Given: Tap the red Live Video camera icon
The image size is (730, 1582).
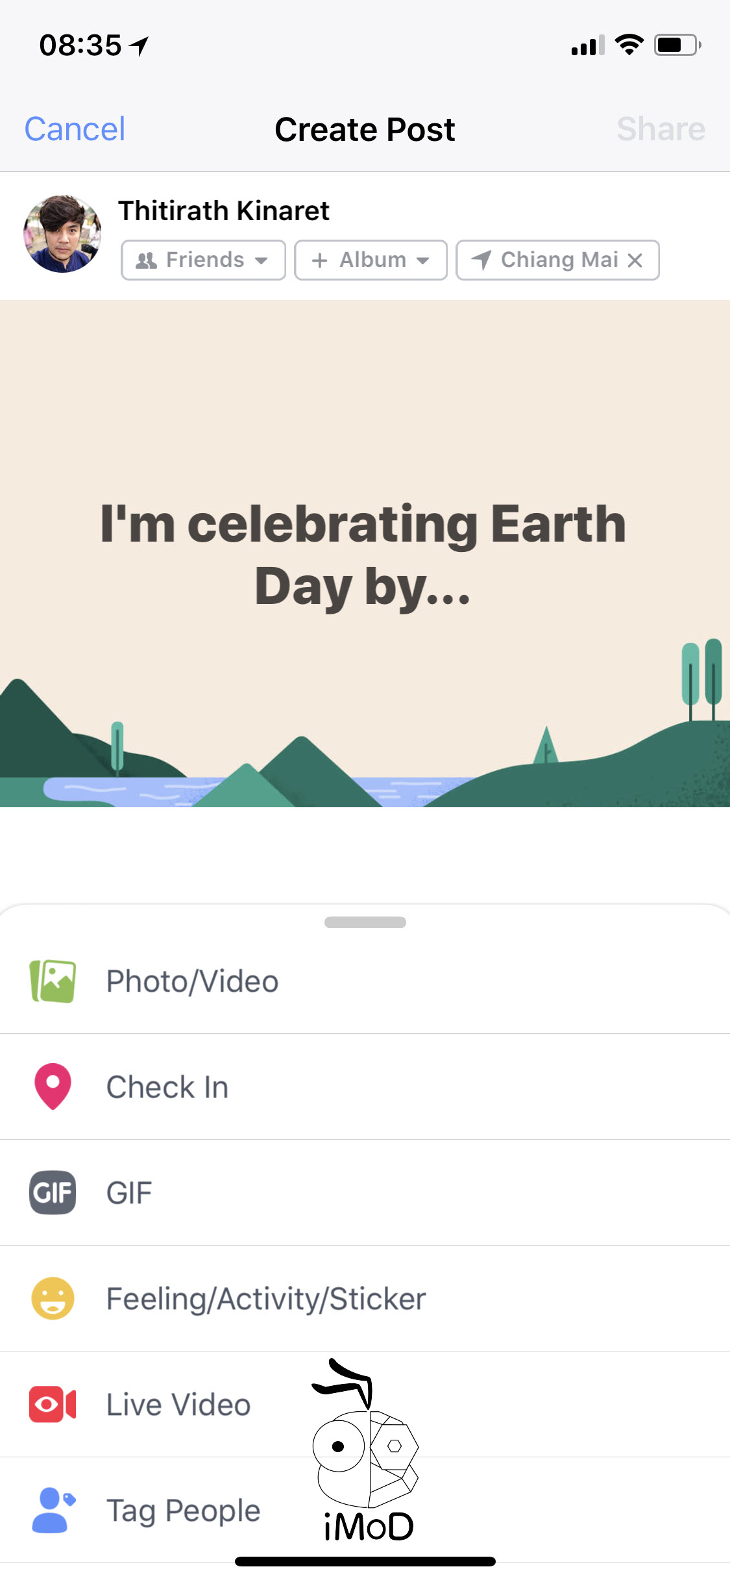Looking at the screenshot, I should coord(53,1404).
